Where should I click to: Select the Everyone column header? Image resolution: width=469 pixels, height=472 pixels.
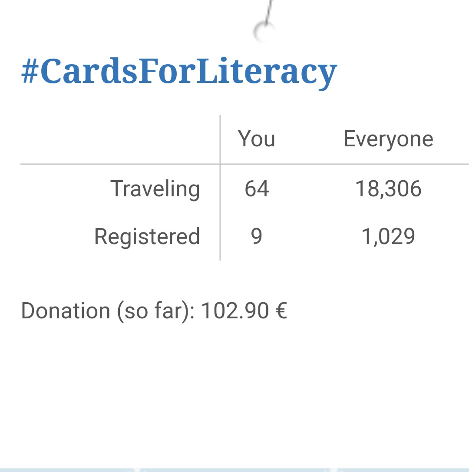coord(388,139)
